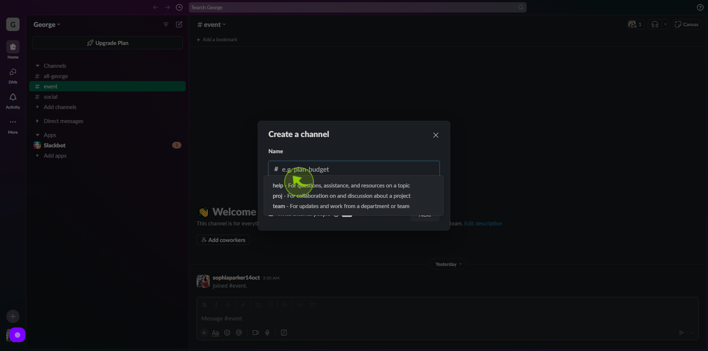The width and height of the screenshot is (708, 351).
Task: Record a video clip
Action: tap(256, 333)
